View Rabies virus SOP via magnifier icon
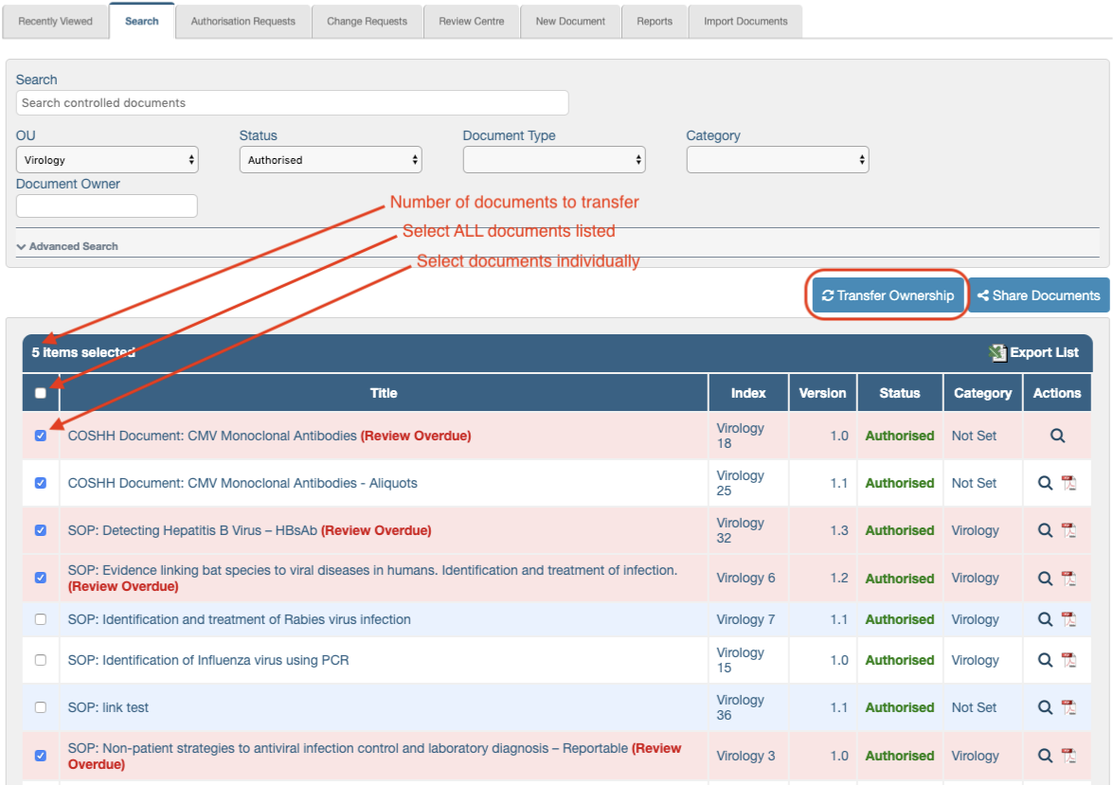The image size is (1113, 785). [x=1045, y=619]
